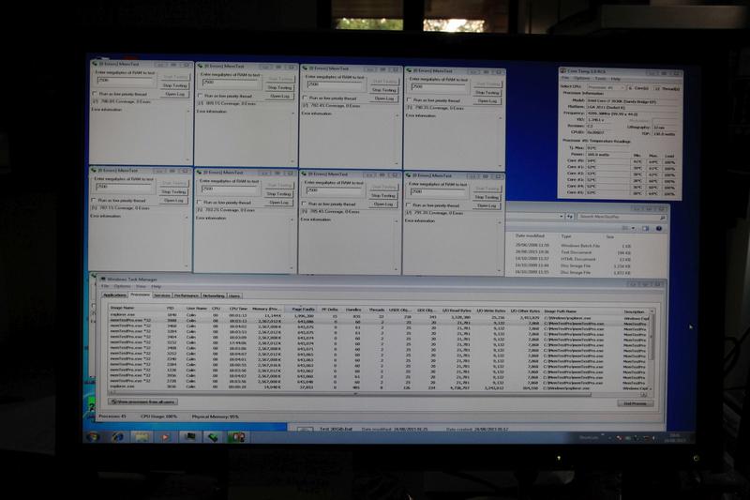Enable low priority thread in lower-left MemTest window
The image size is (750, 500).
click(x=94, y=200)
